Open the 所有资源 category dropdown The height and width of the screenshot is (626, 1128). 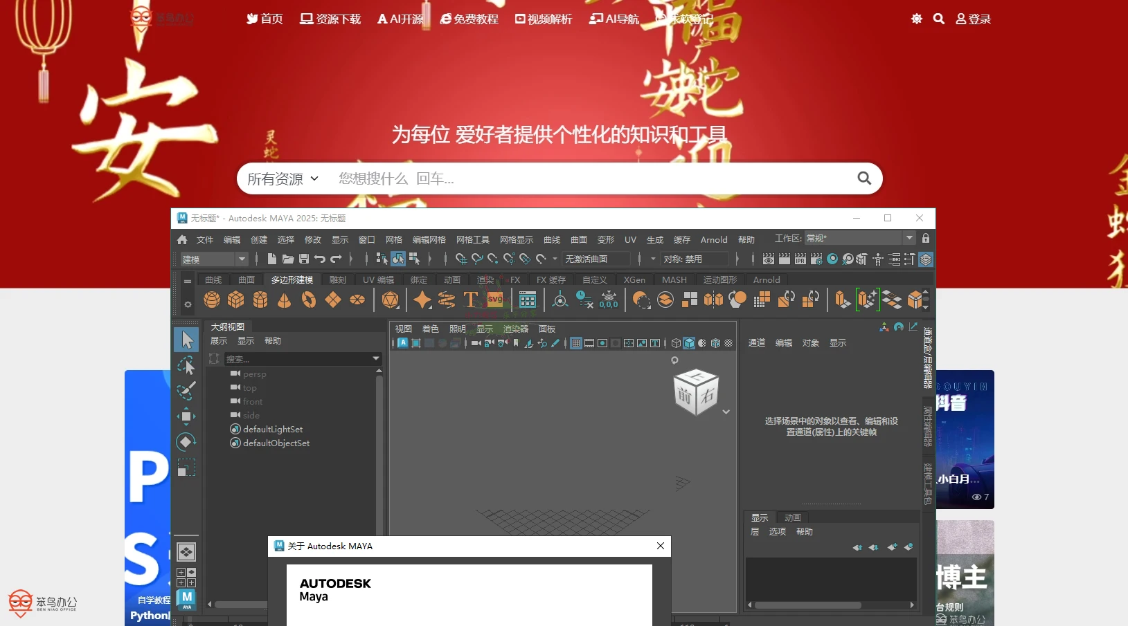tap(283, 178)
